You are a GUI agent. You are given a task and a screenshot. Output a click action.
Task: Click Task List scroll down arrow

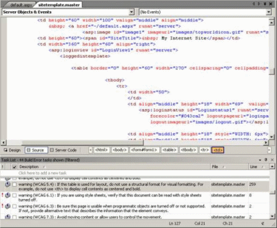tap(272, 216)
